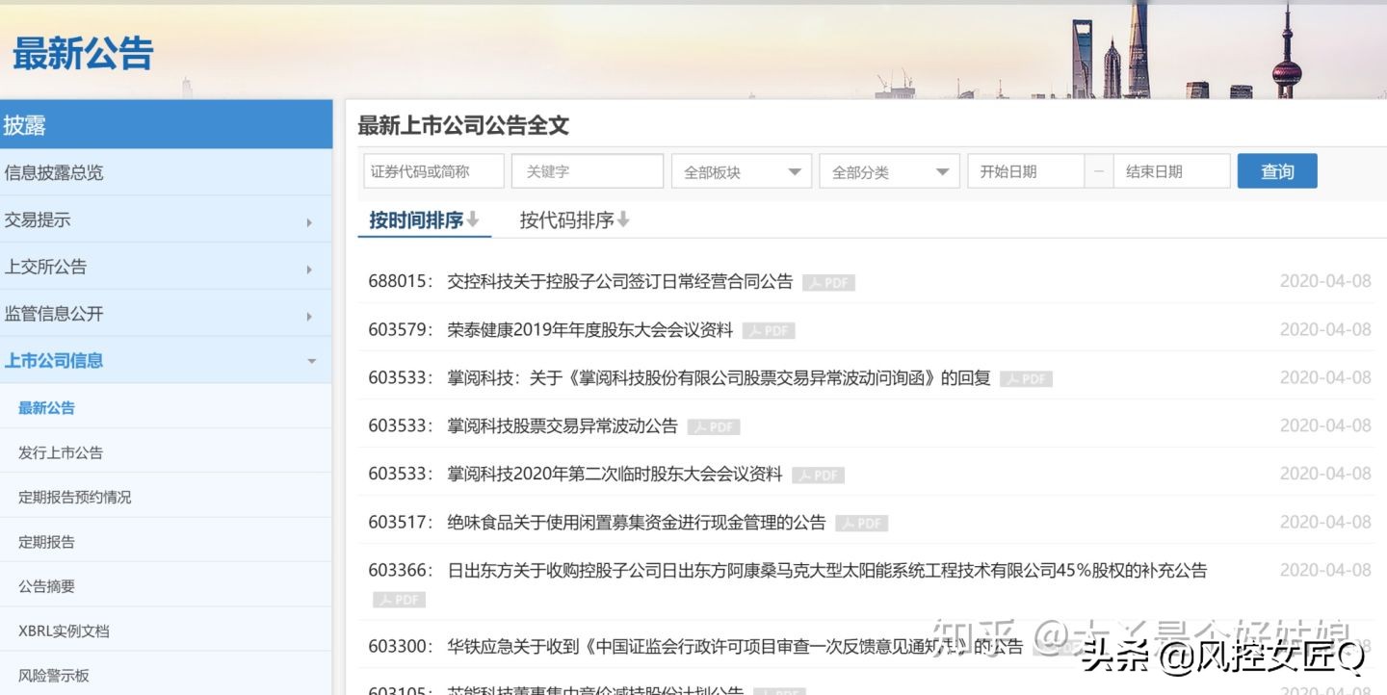Toggle sorting by 按时间排序
The image size is (1387, 695).
coord(425,219)
